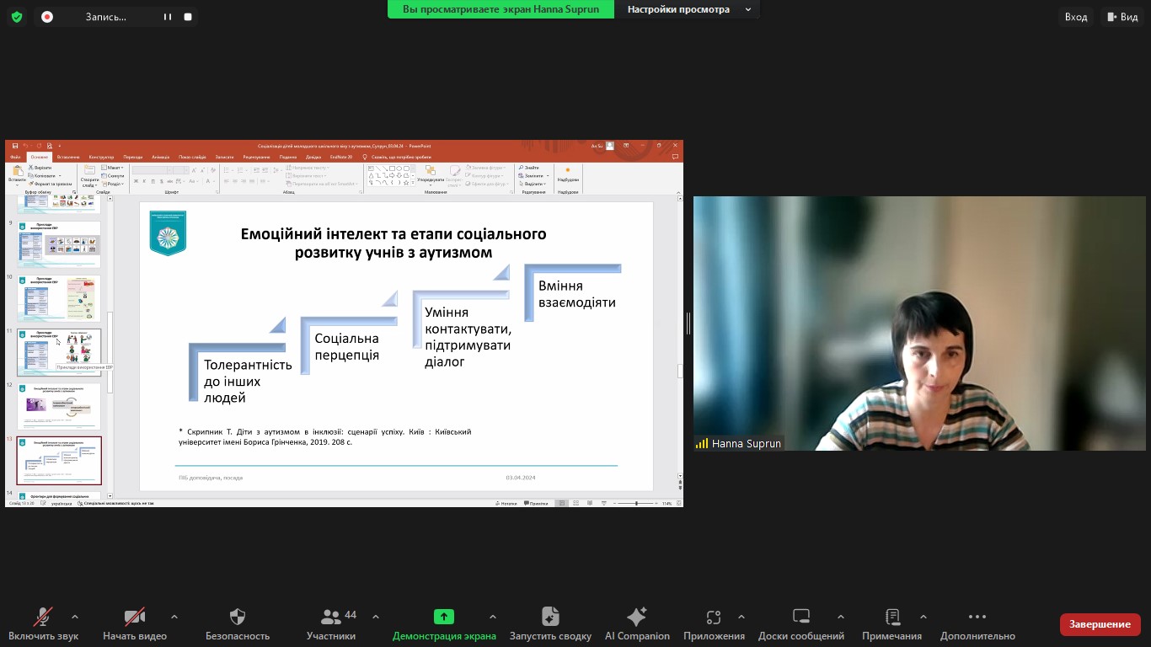1151x647 pixels.
Task: Open the Participants panel
Action: click(331, 617)
